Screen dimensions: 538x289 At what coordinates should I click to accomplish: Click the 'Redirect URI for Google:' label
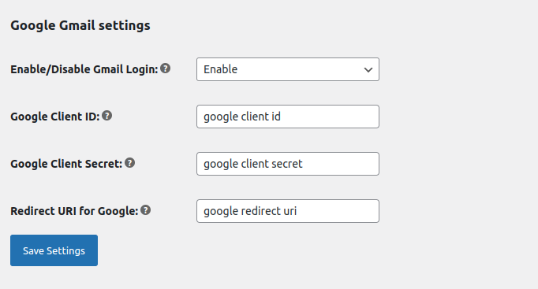click(74, 211)
